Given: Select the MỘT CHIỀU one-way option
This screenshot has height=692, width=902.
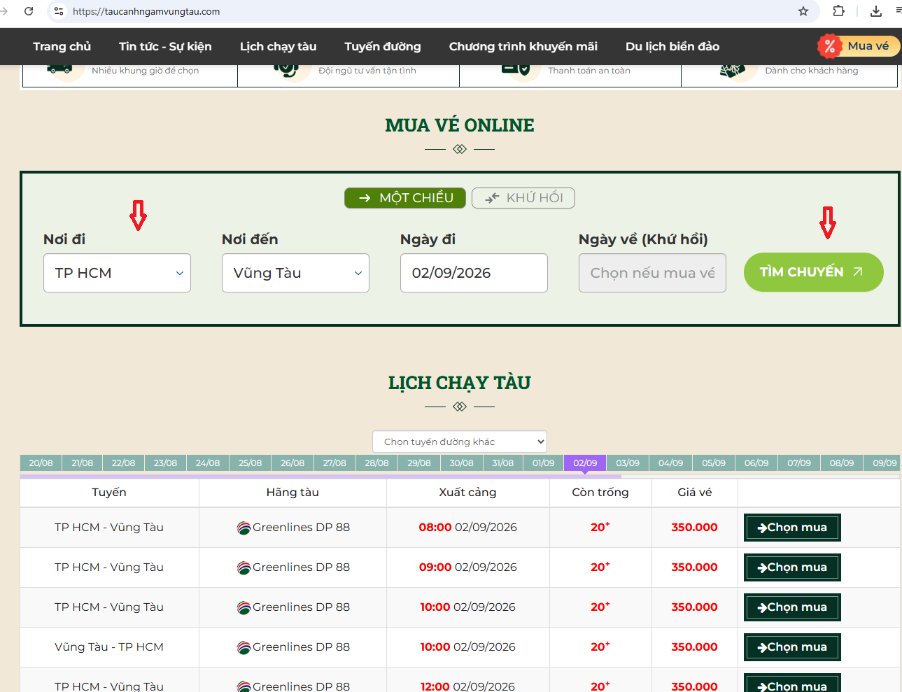Looking at the screenshot, I should [405, 198].
